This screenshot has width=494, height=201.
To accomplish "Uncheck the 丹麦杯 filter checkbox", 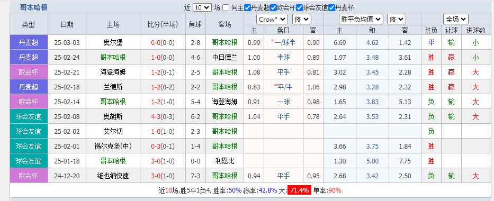I will click(331, 8).
